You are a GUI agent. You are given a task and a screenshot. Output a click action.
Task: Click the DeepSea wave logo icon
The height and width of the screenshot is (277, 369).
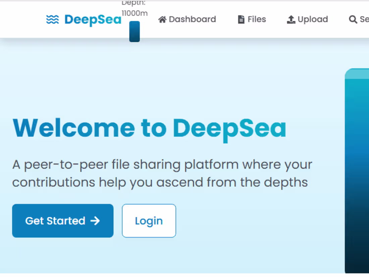[x=52, y=20]
